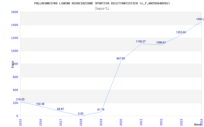Click the 400 y-axis value

(x=15, y=90)
